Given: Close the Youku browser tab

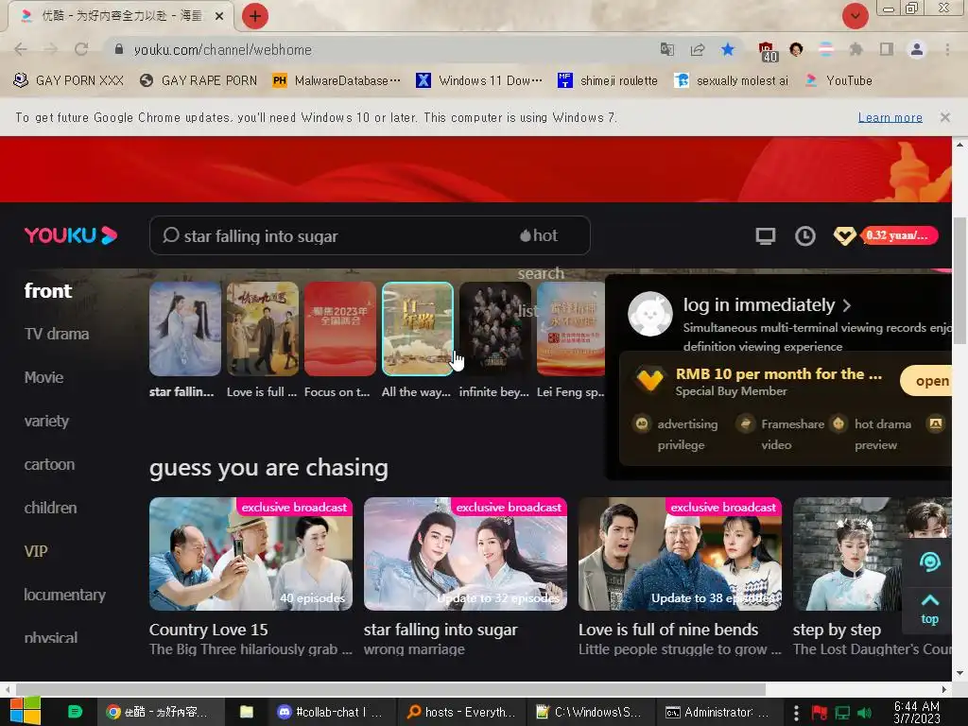Looking at the screenshot, I should [219, 16].
